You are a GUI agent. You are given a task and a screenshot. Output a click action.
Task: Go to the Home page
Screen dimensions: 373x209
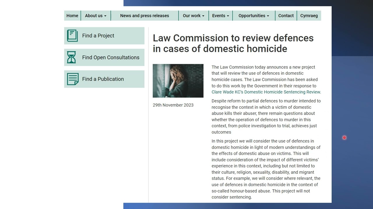[x=72, y=16]
